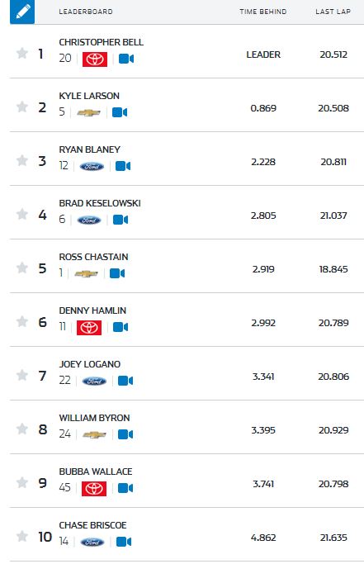Click William Byron's name

point(94,418)
